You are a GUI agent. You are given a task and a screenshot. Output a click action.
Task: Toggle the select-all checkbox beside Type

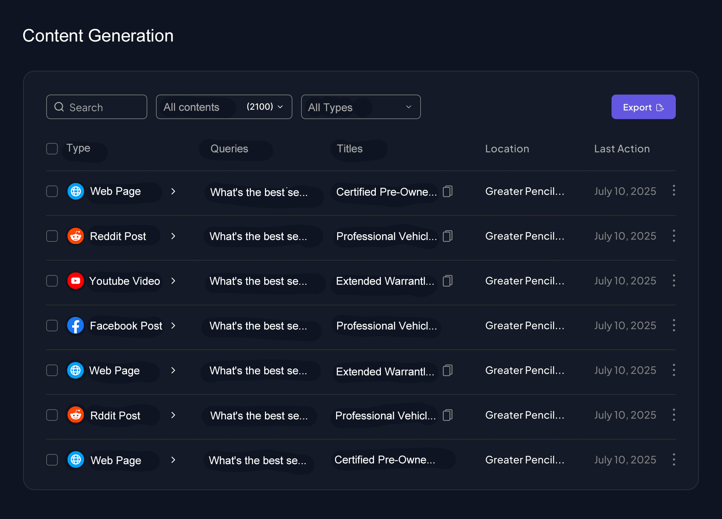[x=52, y=149]
